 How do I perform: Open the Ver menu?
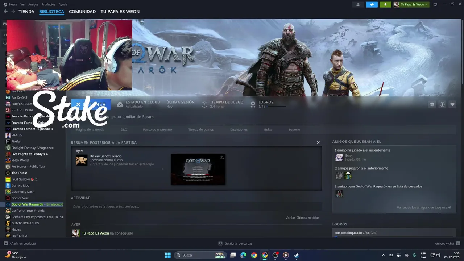tap(22, 4)
